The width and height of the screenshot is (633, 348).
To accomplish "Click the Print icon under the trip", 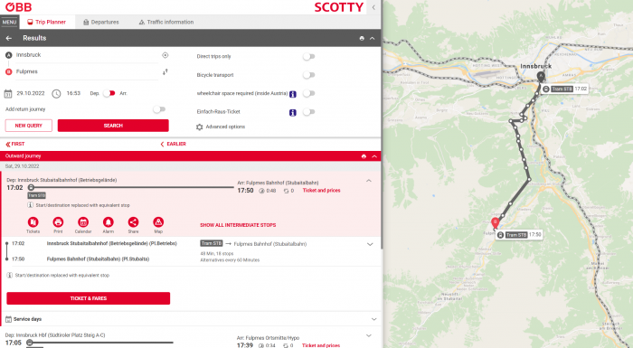I will [x=58, y=222].
